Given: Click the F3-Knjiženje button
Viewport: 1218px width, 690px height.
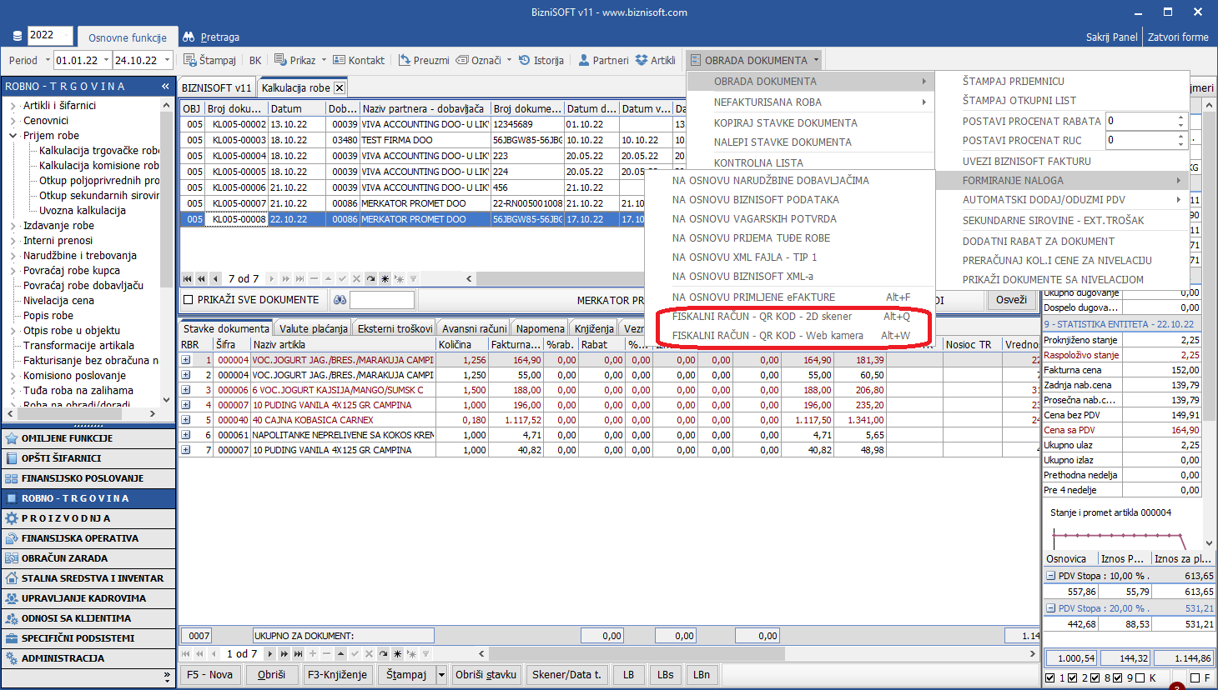Looking at the screenshot, I should point(337,675).
